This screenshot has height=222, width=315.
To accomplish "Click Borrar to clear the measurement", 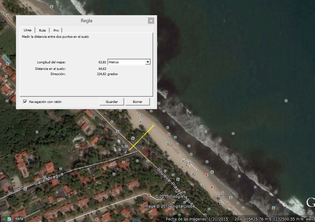I will point(138,102).
